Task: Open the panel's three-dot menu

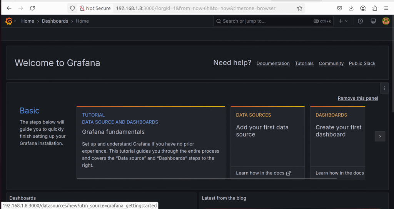Action: pos(384,88)
